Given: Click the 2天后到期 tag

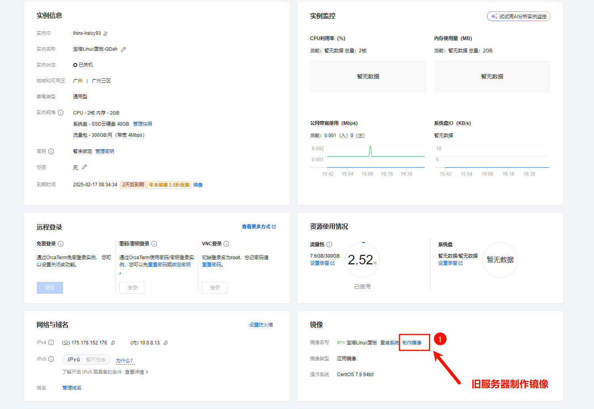Looking at the screenshot, I should pos(133,185).
